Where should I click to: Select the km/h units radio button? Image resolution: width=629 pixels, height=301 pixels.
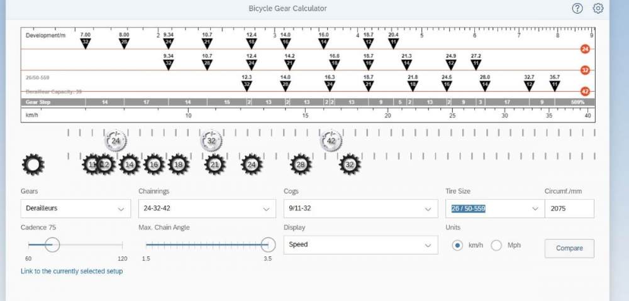tap(458, 245)
